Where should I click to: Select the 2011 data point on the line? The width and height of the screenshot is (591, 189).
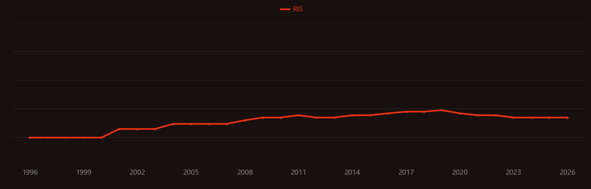pyautogui.click(x=298, y=115)
